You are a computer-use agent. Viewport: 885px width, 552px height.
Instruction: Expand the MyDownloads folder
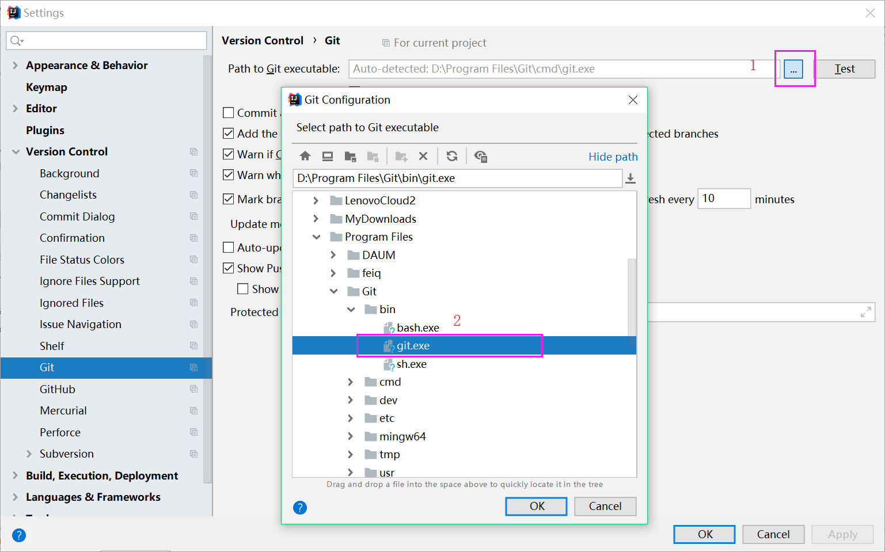tap(316, 219)
